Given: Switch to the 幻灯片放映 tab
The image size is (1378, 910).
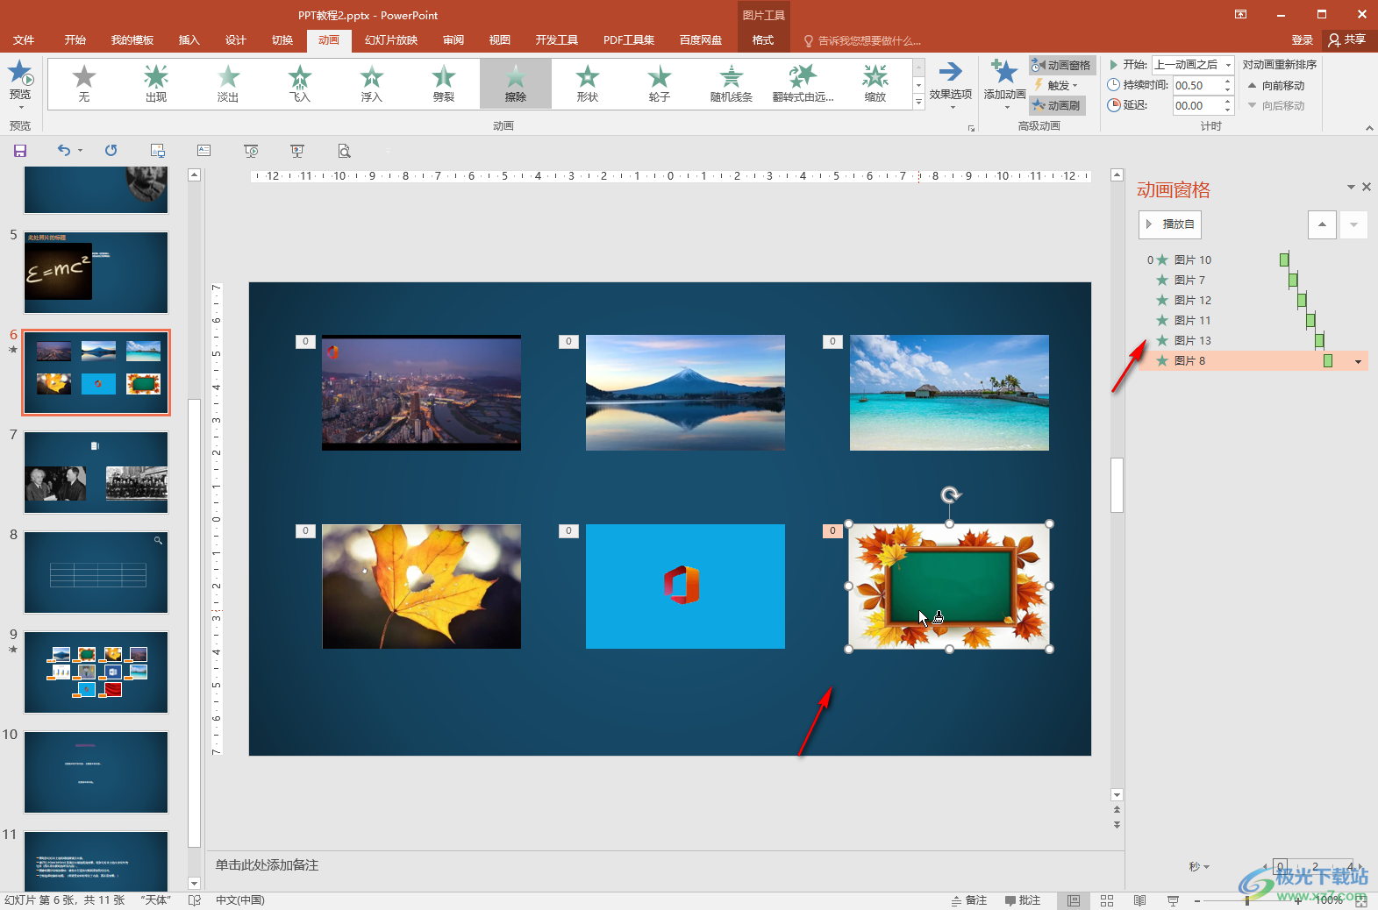Looking at the screenshot, I should coord(391,40).
